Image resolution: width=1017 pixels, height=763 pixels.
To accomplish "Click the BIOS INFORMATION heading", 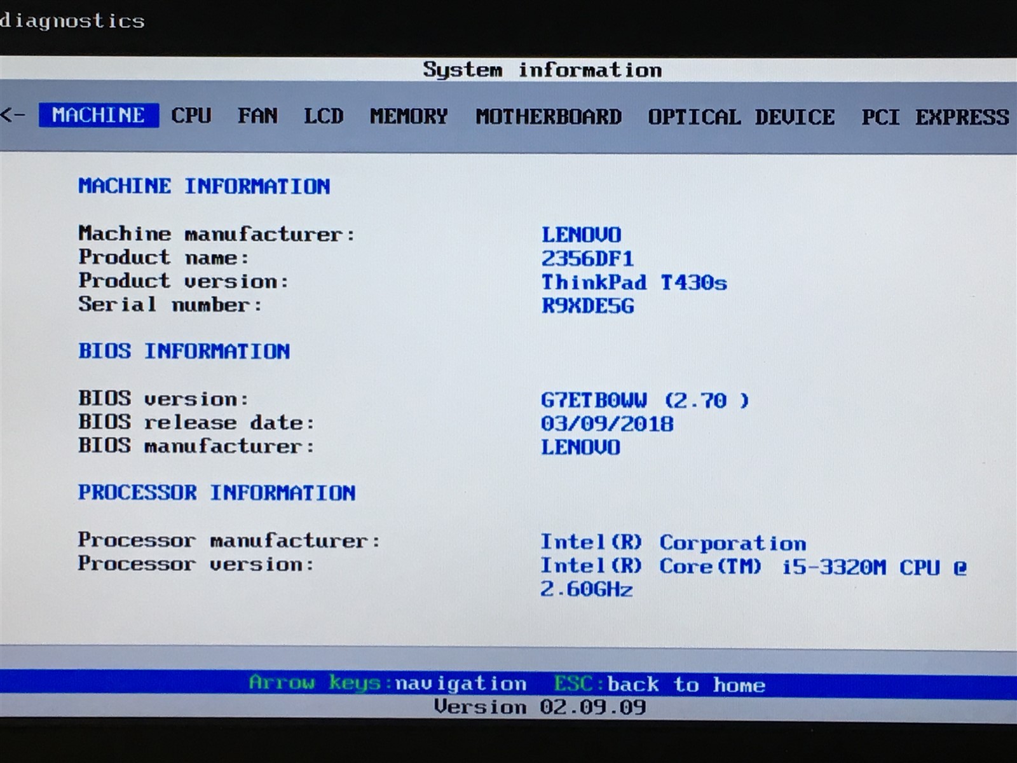I will pyautogui.click(x=184, y=351).
